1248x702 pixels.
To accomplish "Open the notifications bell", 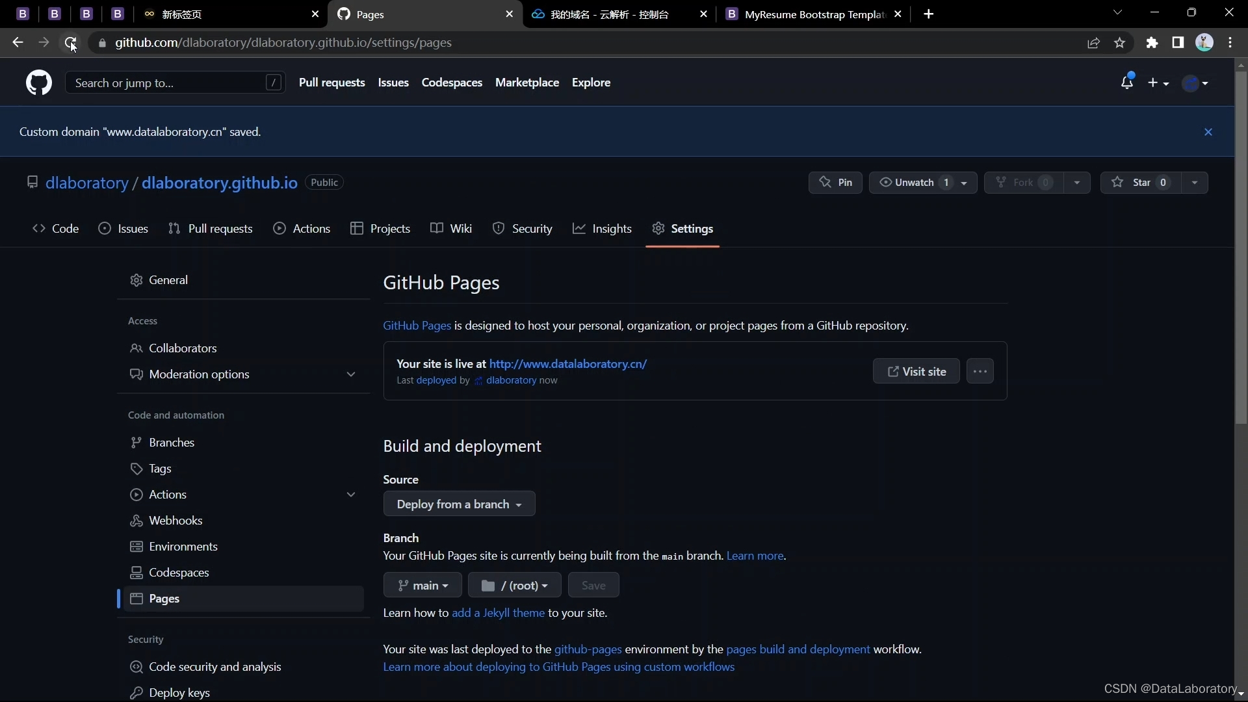I will [x=1126, y=83].
